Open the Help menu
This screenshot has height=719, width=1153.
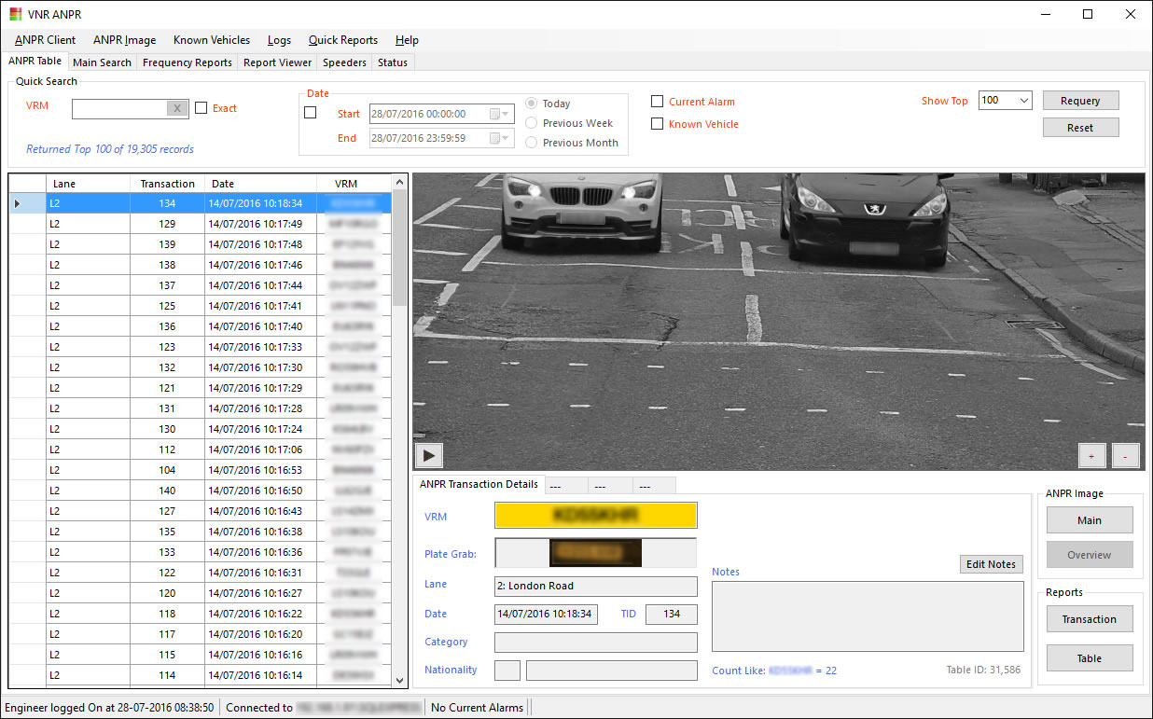(407, 40)
